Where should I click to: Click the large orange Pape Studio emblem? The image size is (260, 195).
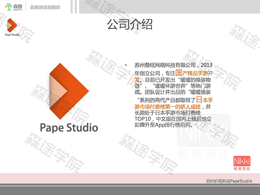point(69,91)
